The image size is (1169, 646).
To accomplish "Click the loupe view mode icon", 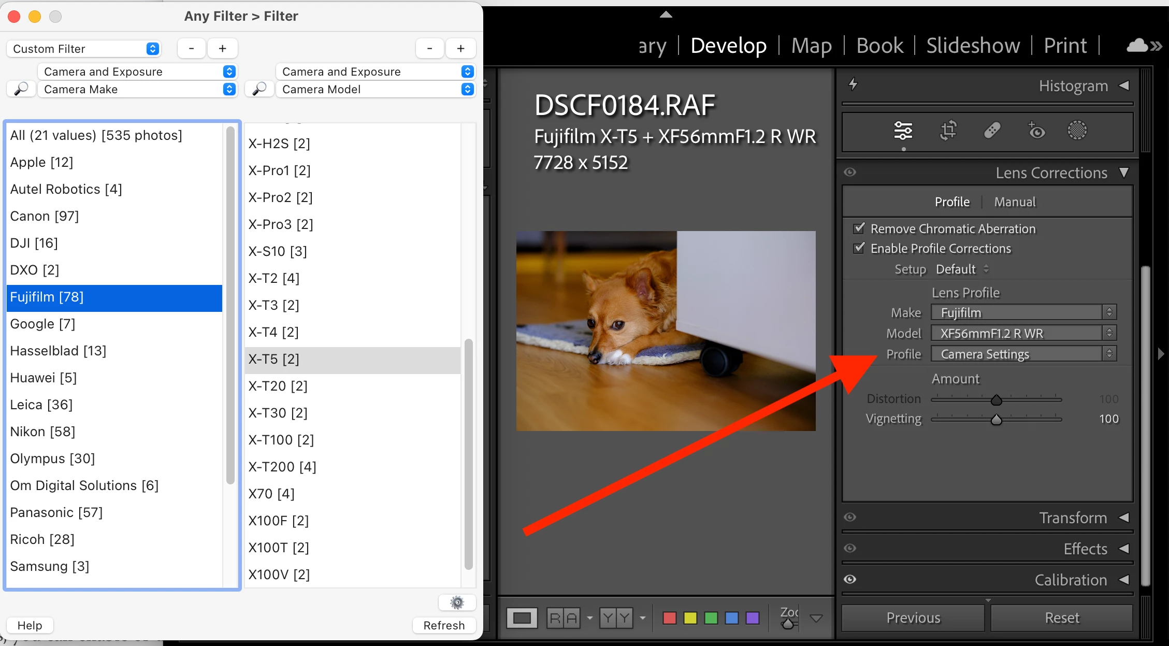I will pyautogui.click(x=522, y=618).
